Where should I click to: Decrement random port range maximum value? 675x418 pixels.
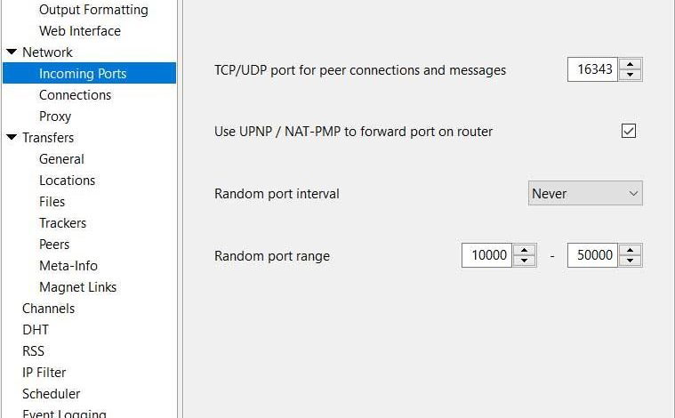631,261
